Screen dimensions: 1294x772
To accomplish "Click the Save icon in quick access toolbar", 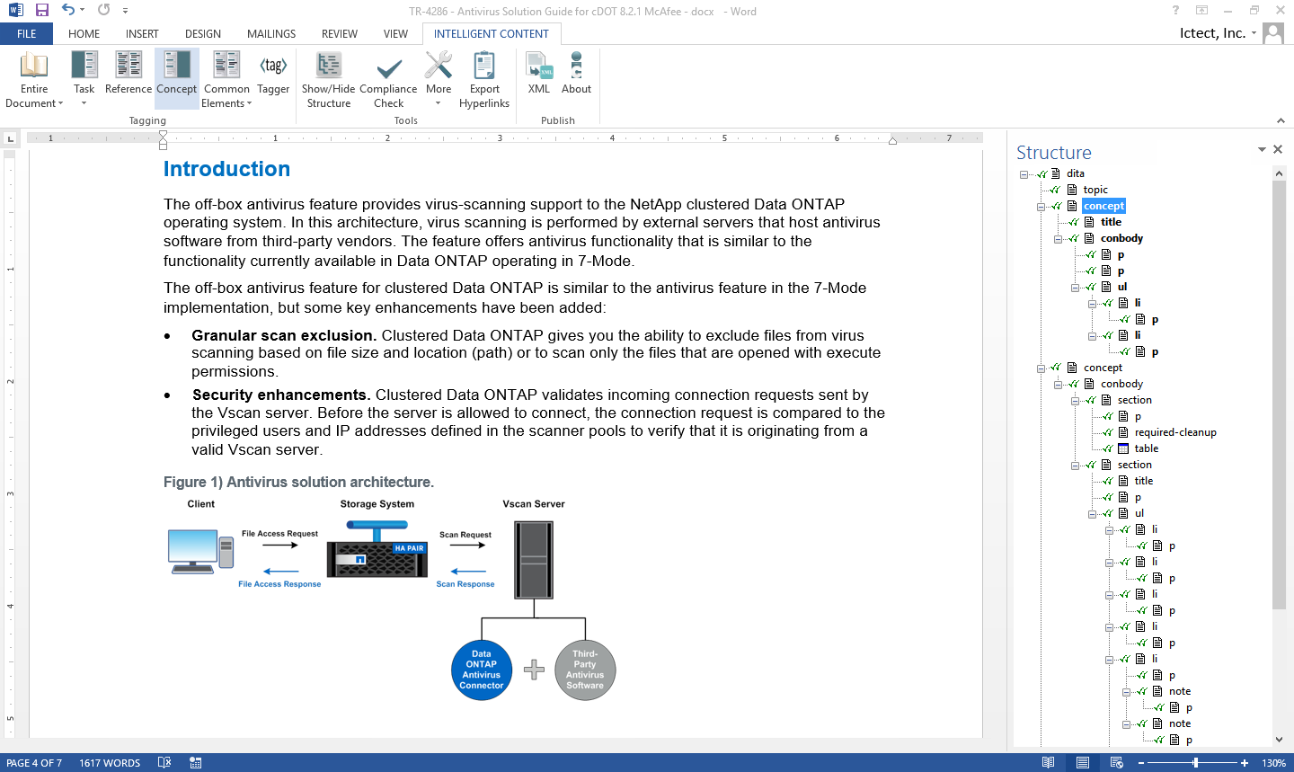I will click(x=41, y=10).
